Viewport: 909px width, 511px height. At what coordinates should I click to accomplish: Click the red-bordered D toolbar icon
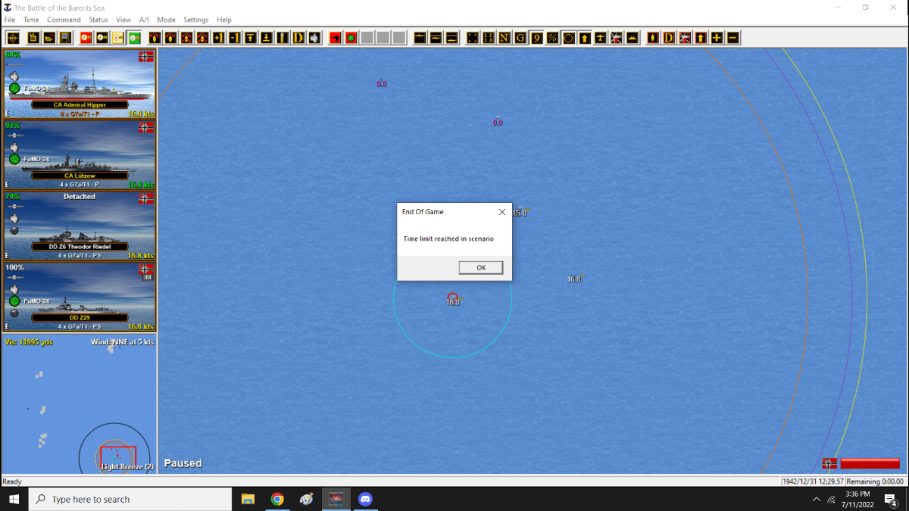tap(669, 38)
